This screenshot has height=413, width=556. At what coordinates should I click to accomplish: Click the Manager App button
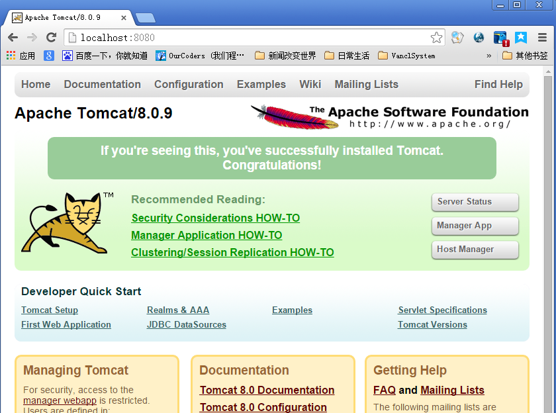click(x=475, y=226)
